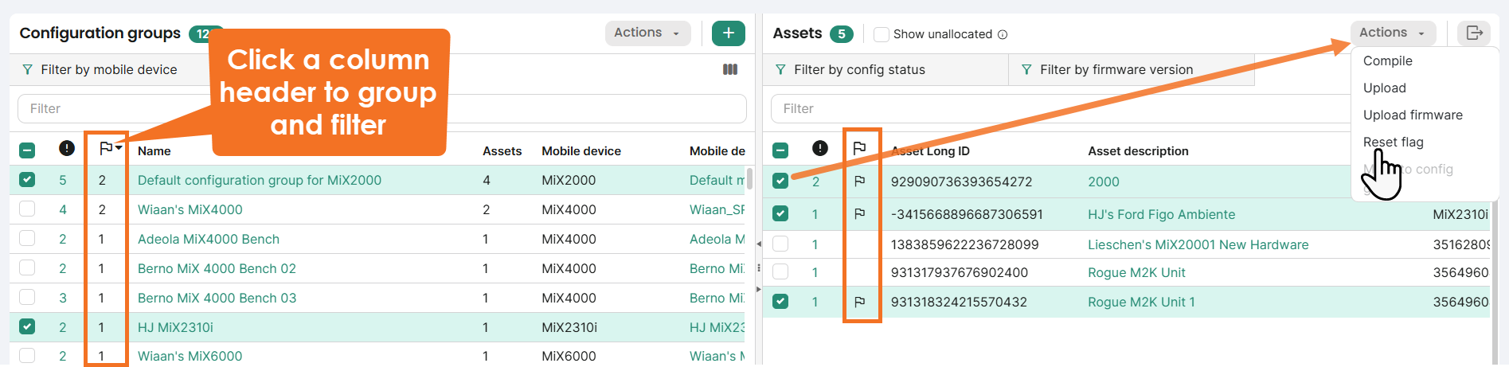Open the Actions dropdown in the Assets panel
Image resolution: width=1509 pixels, height=367 pixels.
pyautogui.click(x=1393, y=33)
